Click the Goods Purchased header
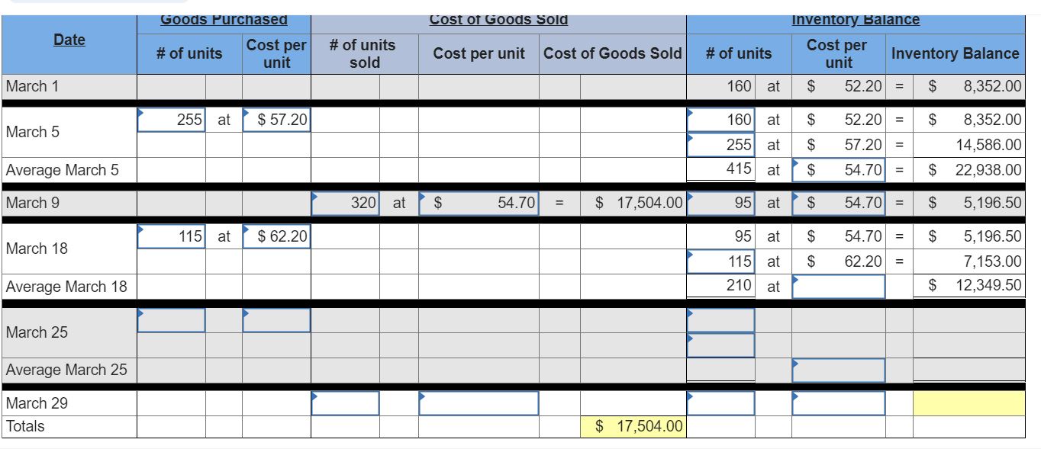The height and width of the screenshot is (449, 1041). (224, 21)
